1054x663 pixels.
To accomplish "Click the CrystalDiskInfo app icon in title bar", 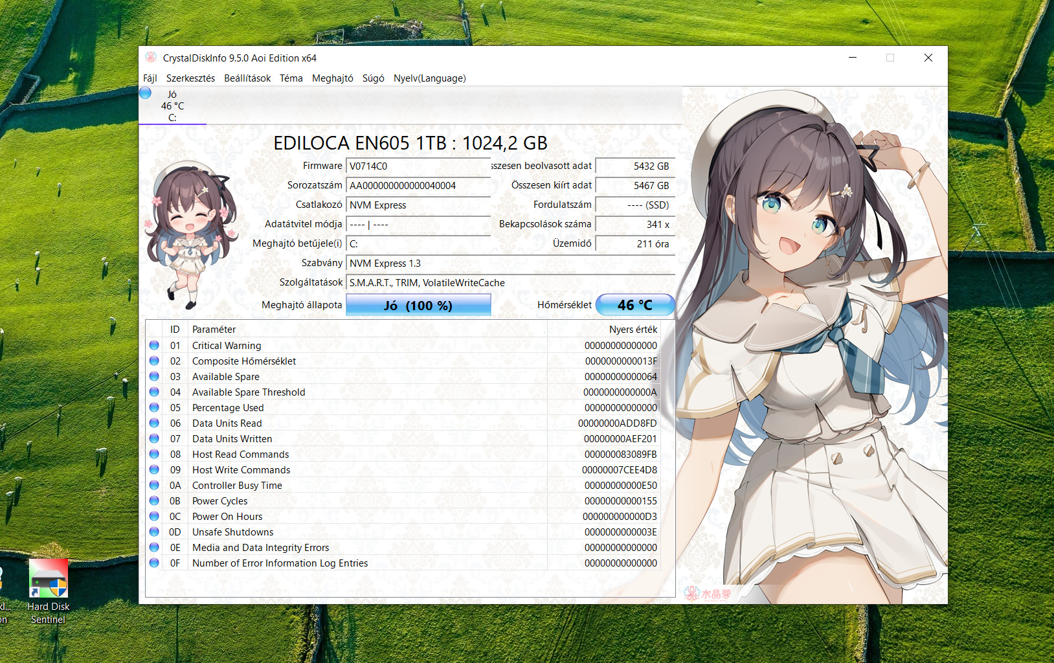I will pyautogui.click(x=151, y=58).
